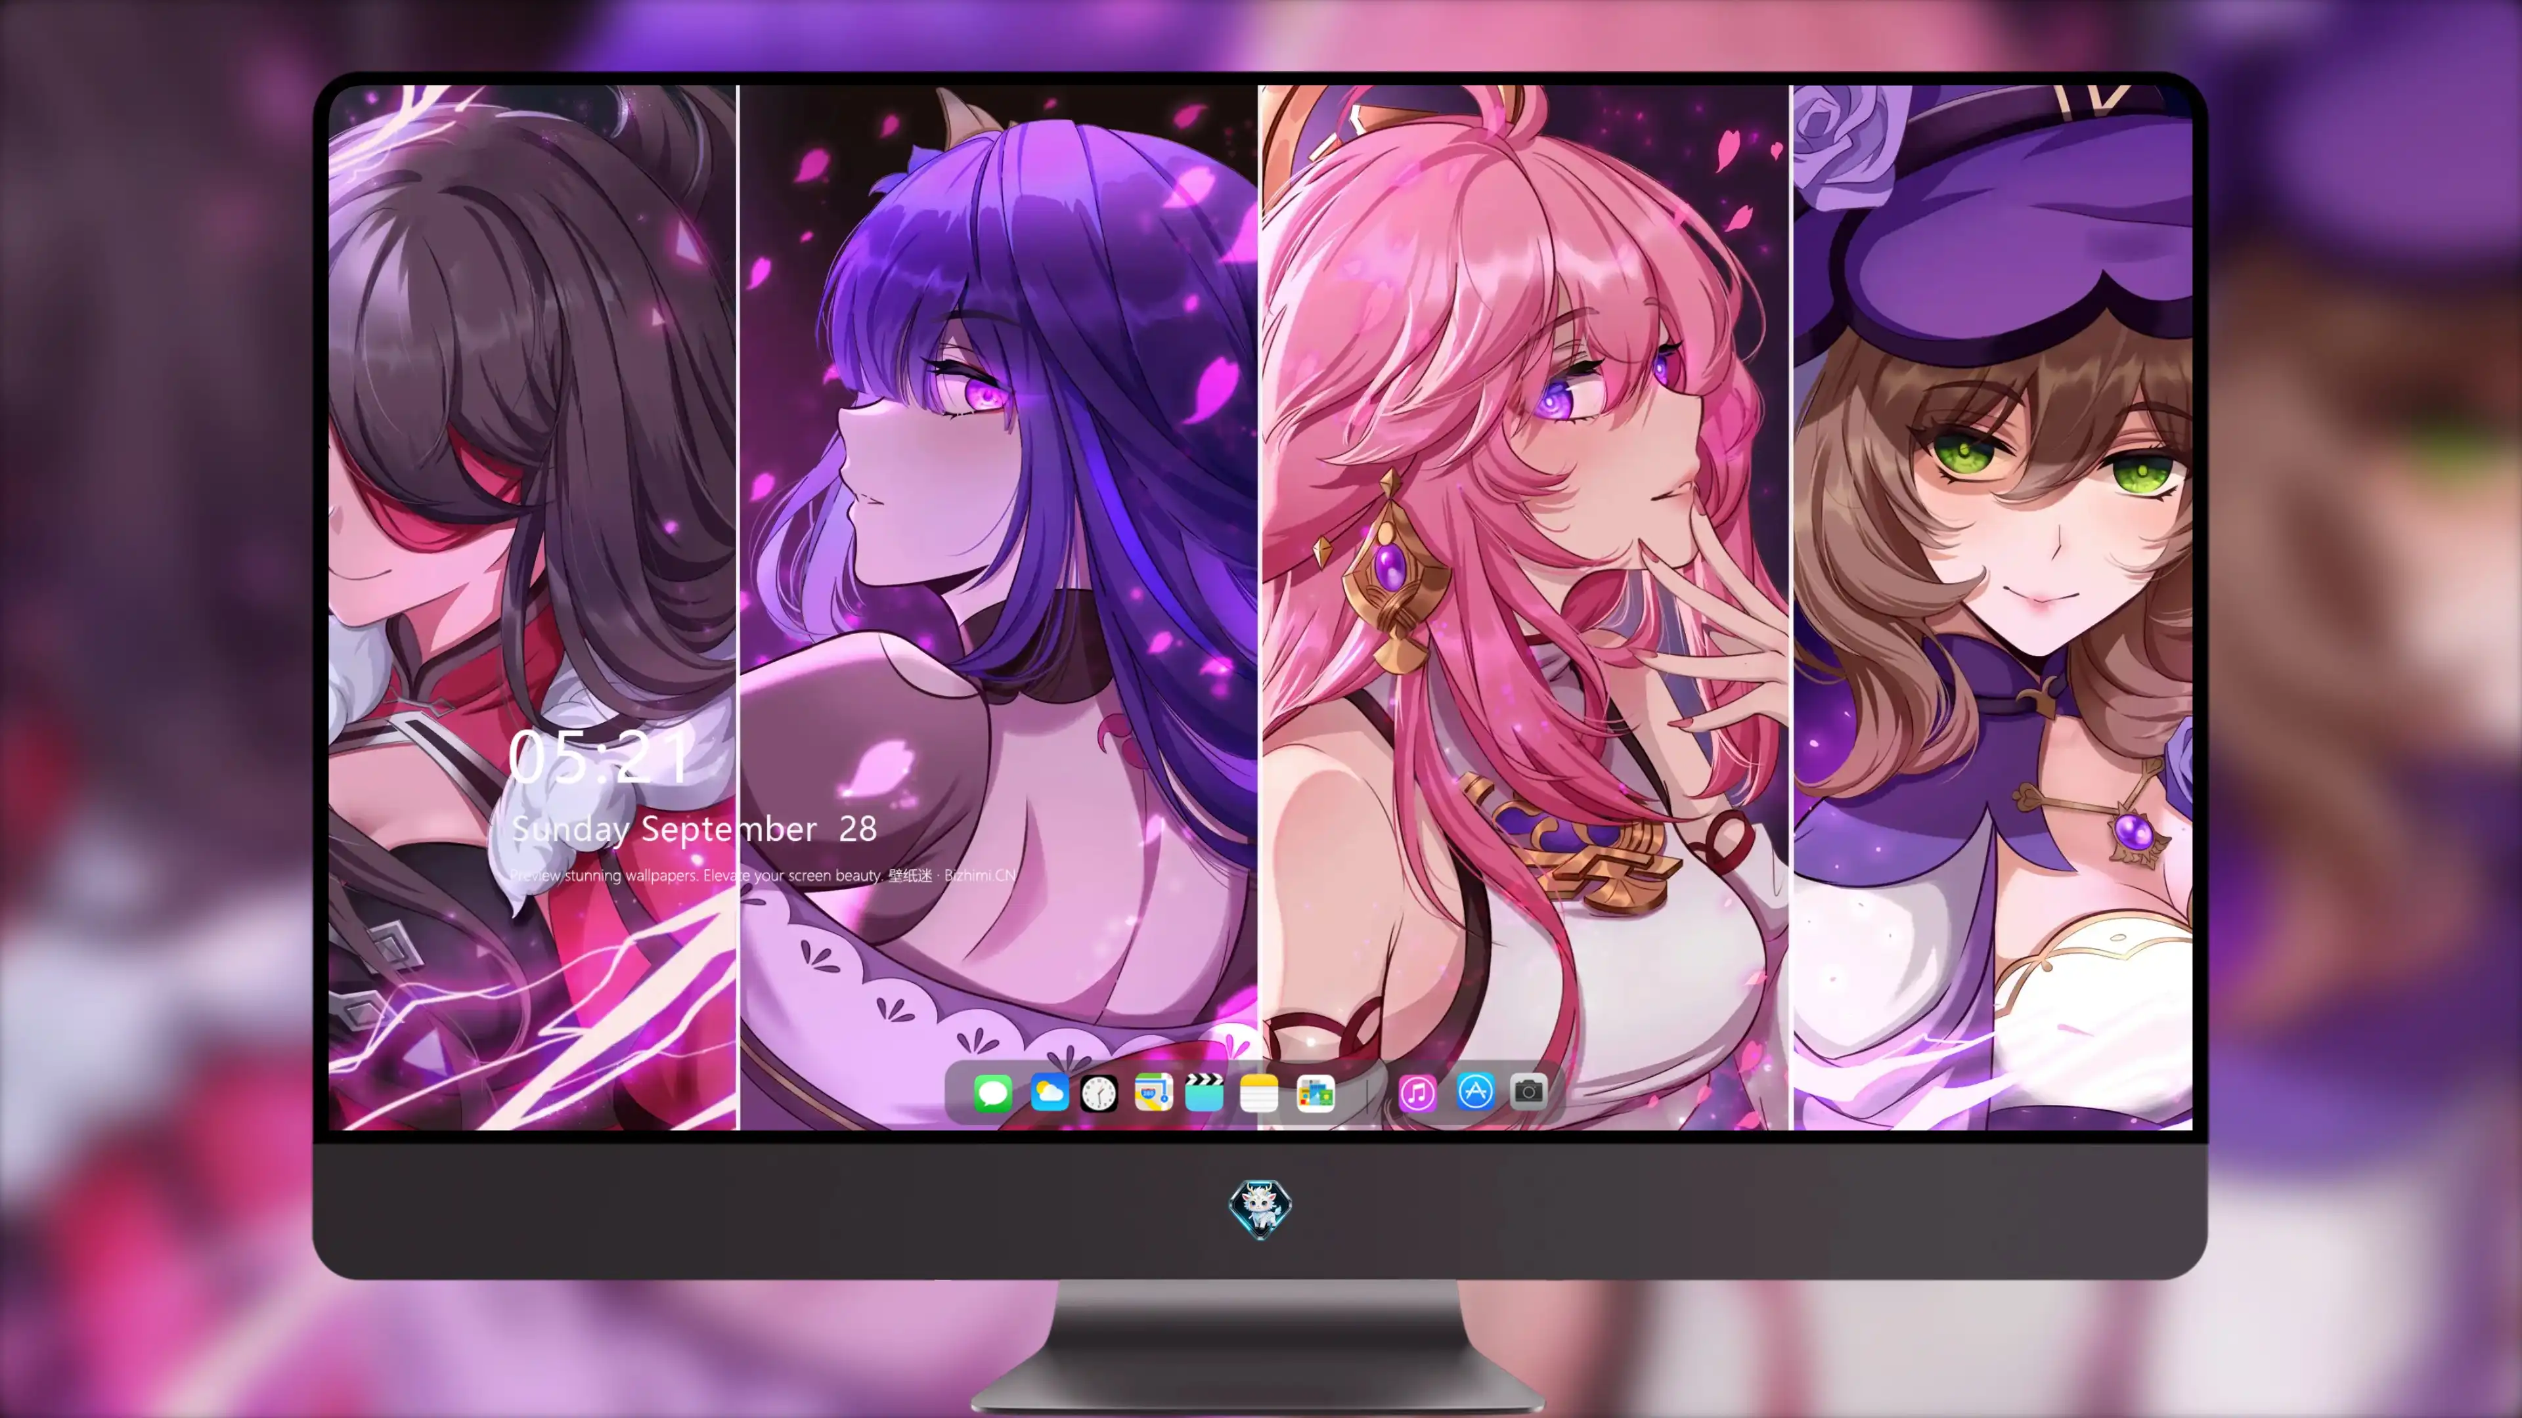2522x1418 pixels.
Task: Open the green Messages app in the dock
Action: [x=993, y=1092]
